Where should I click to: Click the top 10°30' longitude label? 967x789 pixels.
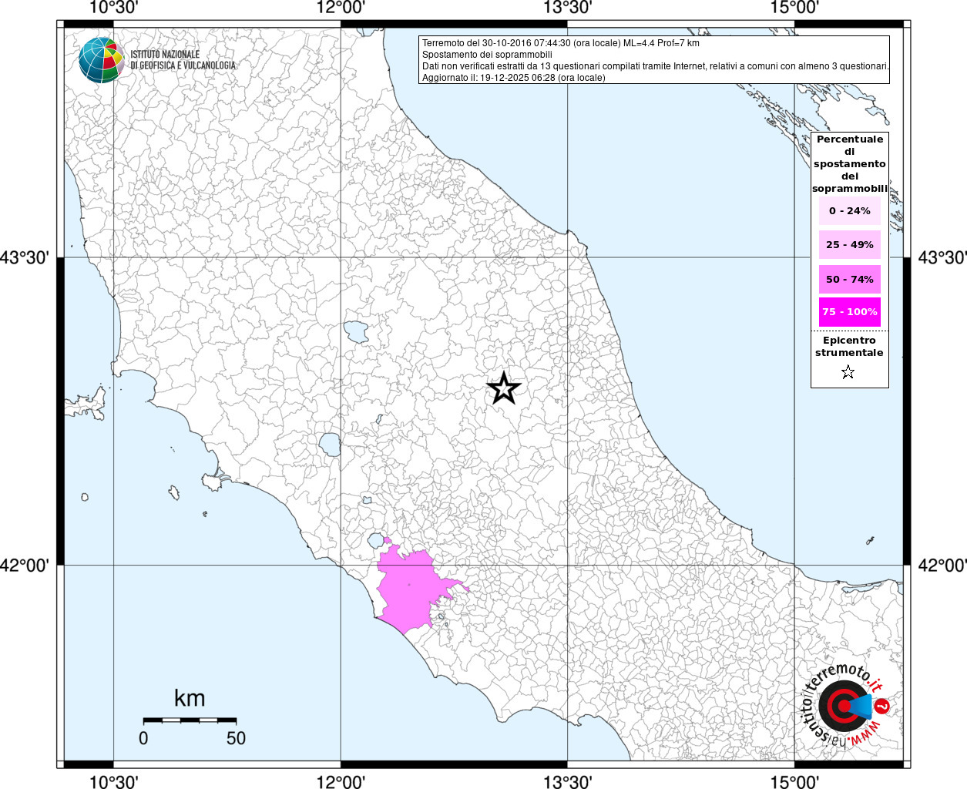[x=113, y=8]
